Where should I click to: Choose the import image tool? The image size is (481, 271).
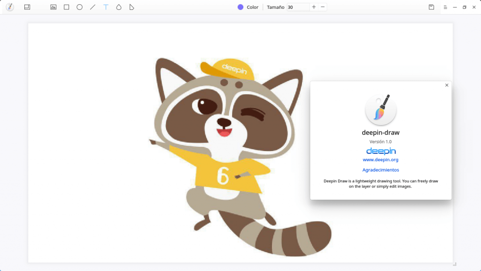point(54,7)
